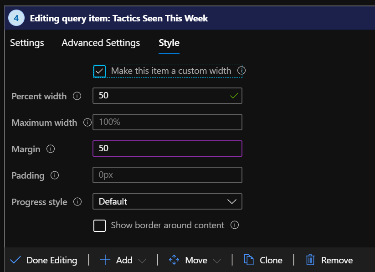Click the Done Editing button
Image resolution: width=375 pixels, height=272 pixels.
44,260
